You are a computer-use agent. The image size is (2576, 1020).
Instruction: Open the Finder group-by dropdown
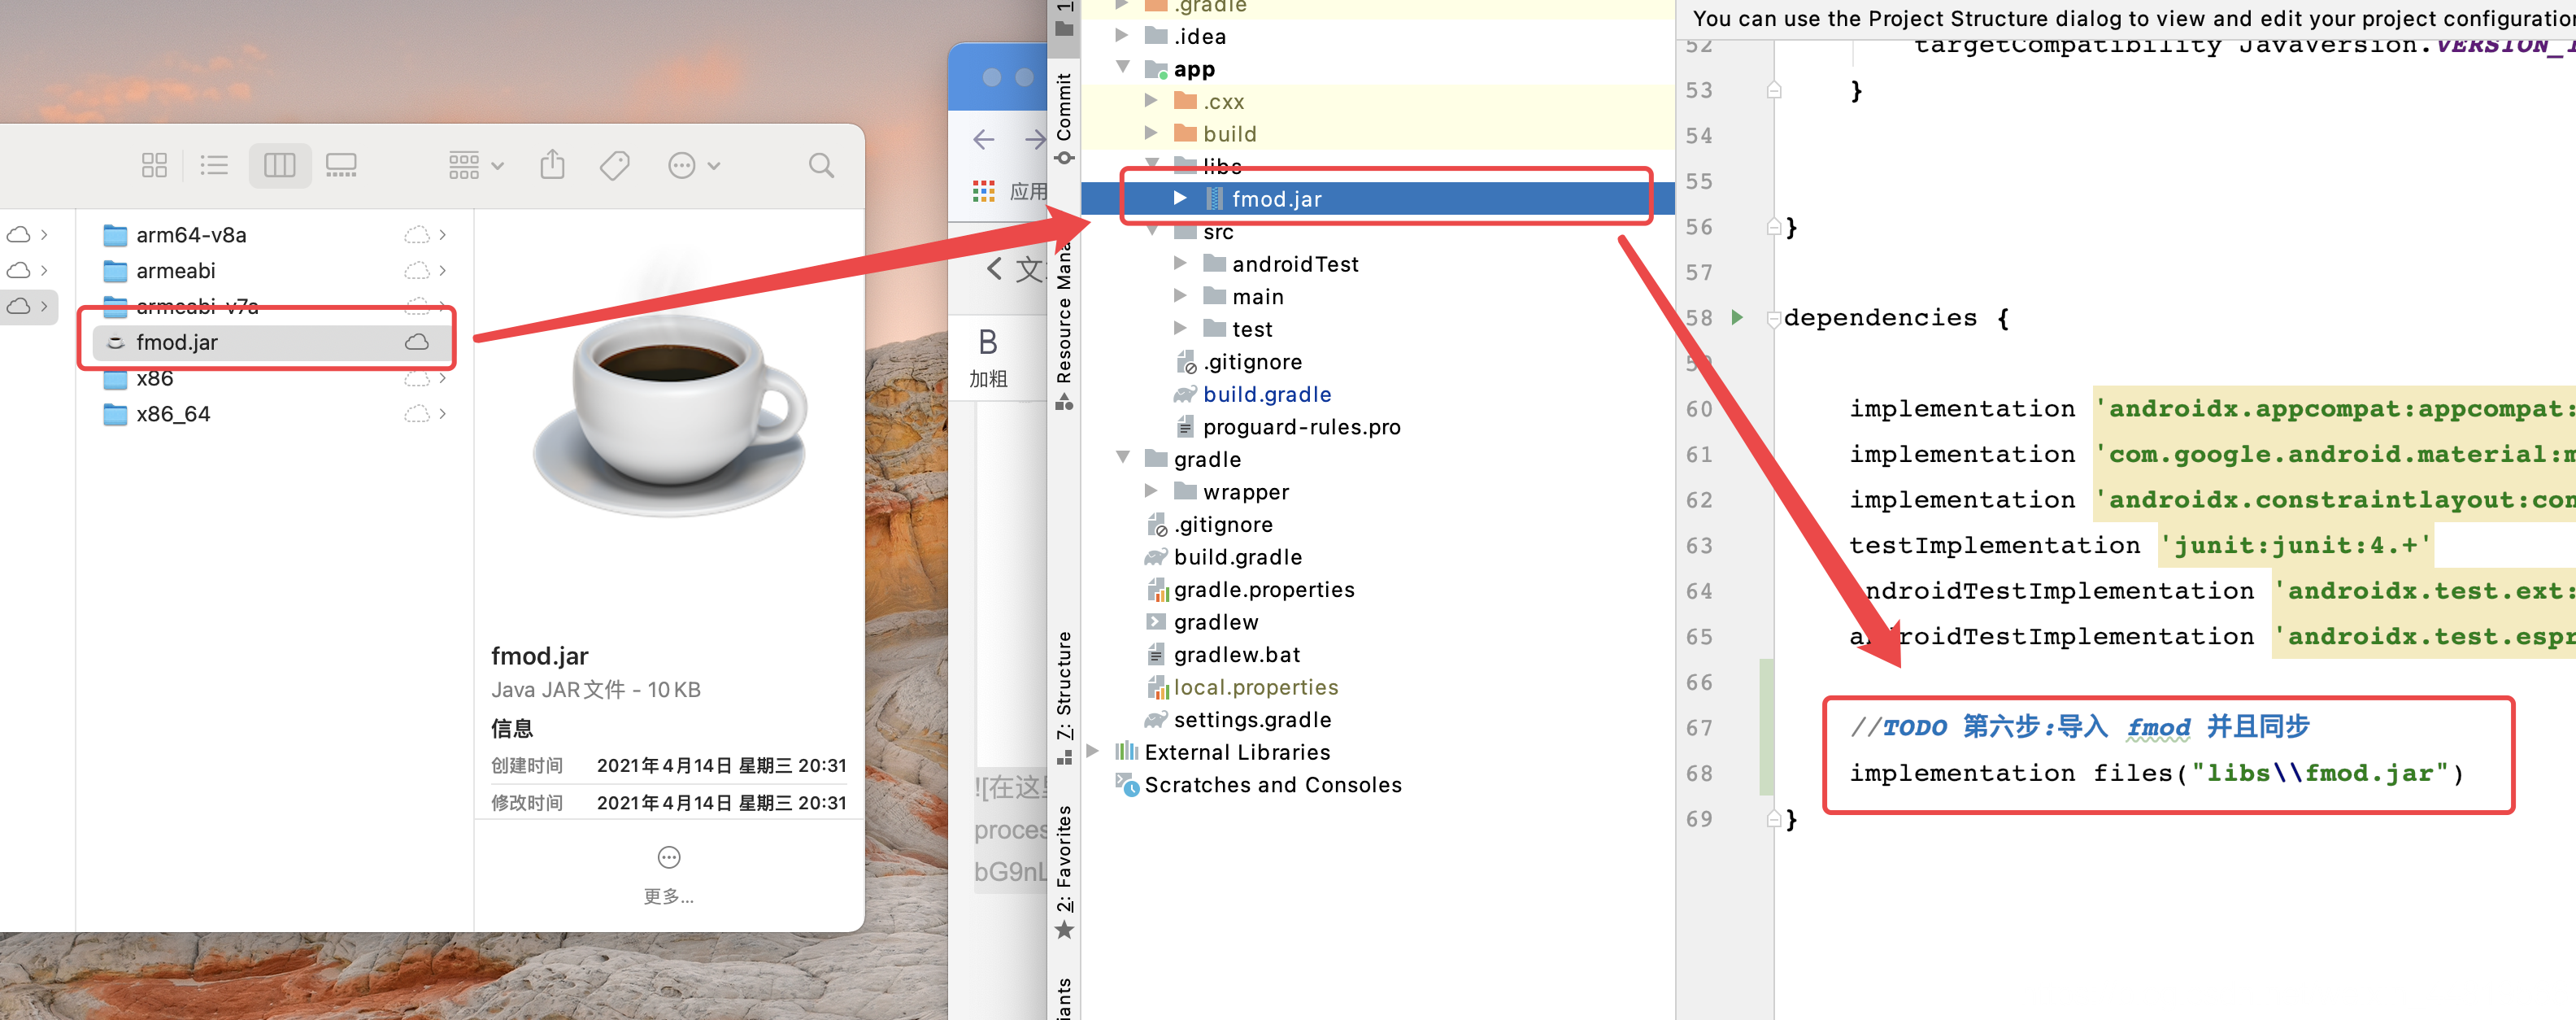click(475, 165)
